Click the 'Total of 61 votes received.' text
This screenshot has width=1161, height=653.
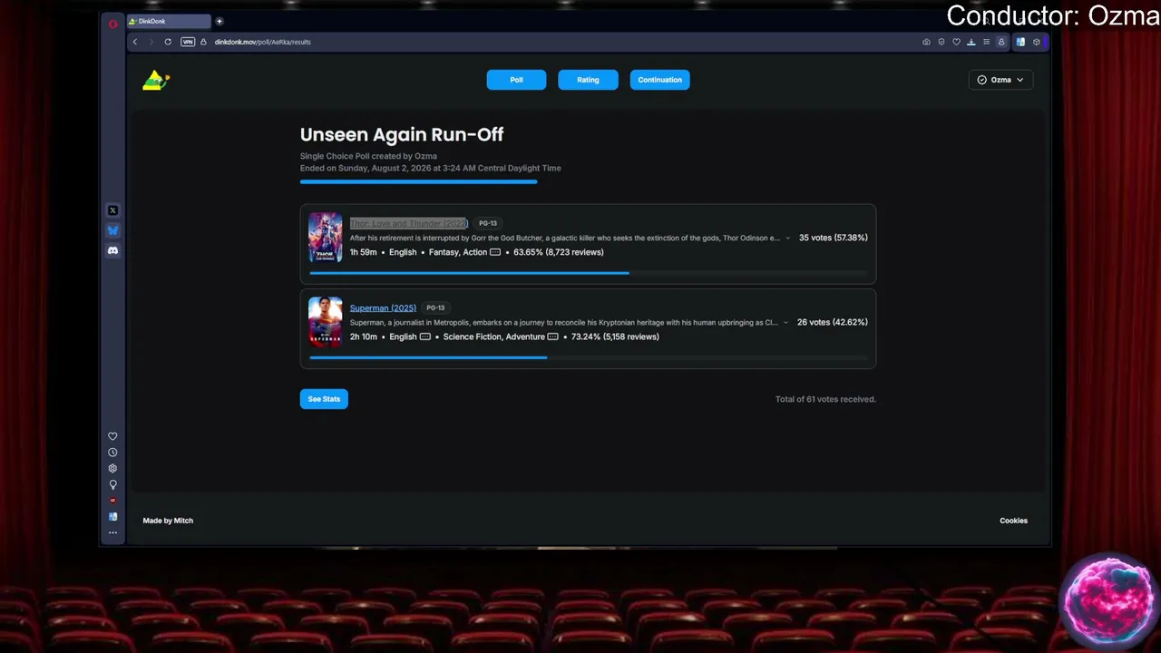(x=825, y=399)
